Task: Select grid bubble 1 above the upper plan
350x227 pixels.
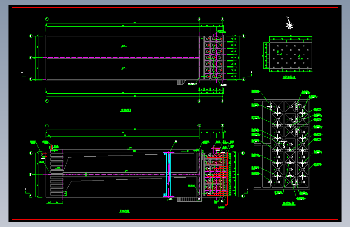Action: 47,19
